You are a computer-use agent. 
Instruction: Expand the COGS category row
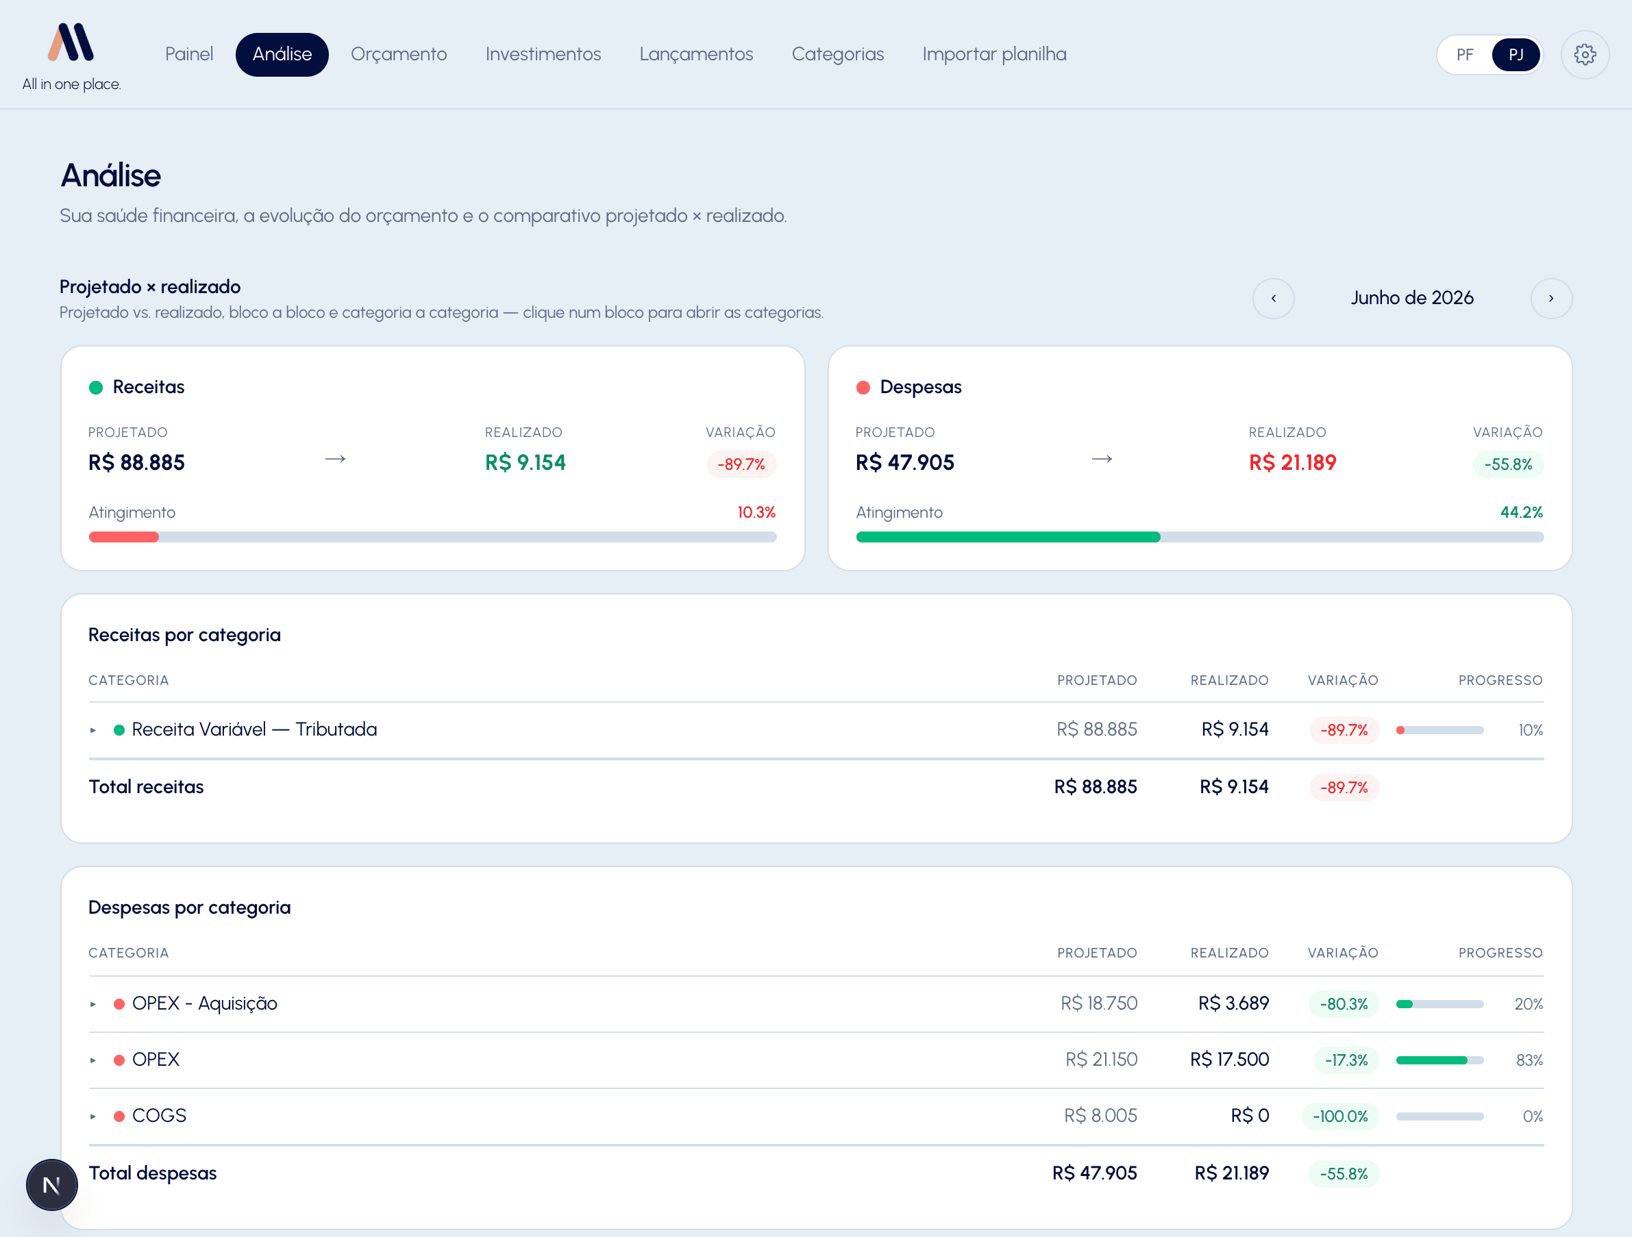point(93,1115)
